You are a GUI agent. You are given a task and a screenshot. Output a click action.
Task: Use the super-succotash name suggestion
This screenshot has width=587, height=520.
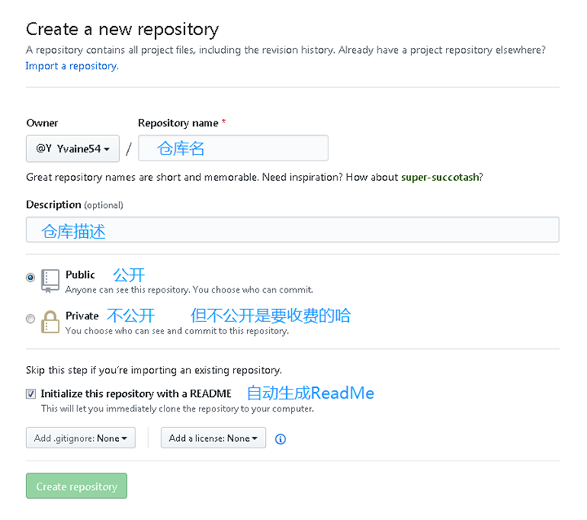[x=440, y=177]
